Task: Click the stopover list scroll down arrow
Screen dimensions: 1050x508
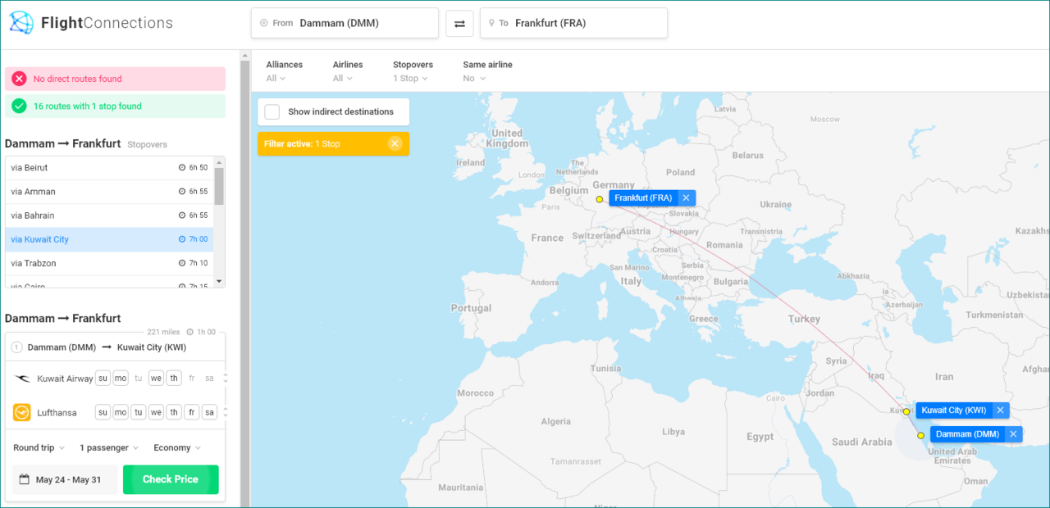Action: [x=219, y=281]
